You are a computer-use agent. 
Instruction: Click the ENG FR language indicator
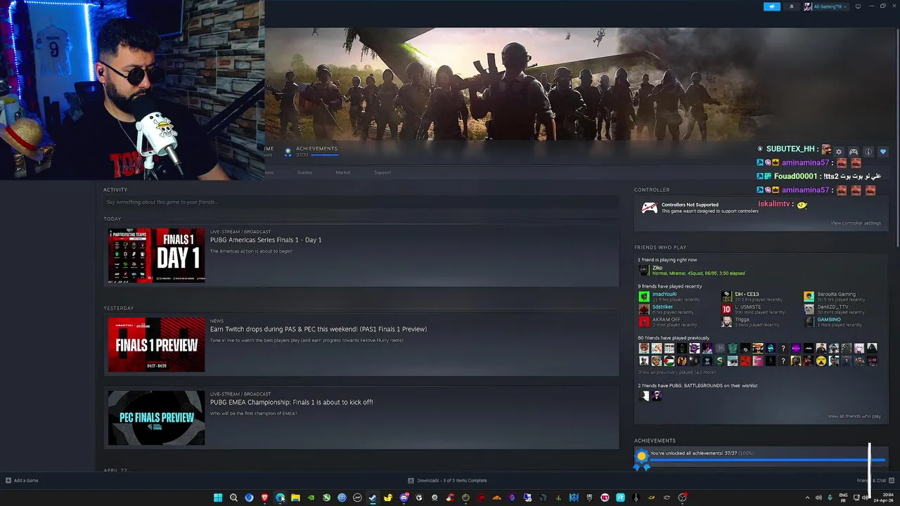pos(843,498)
